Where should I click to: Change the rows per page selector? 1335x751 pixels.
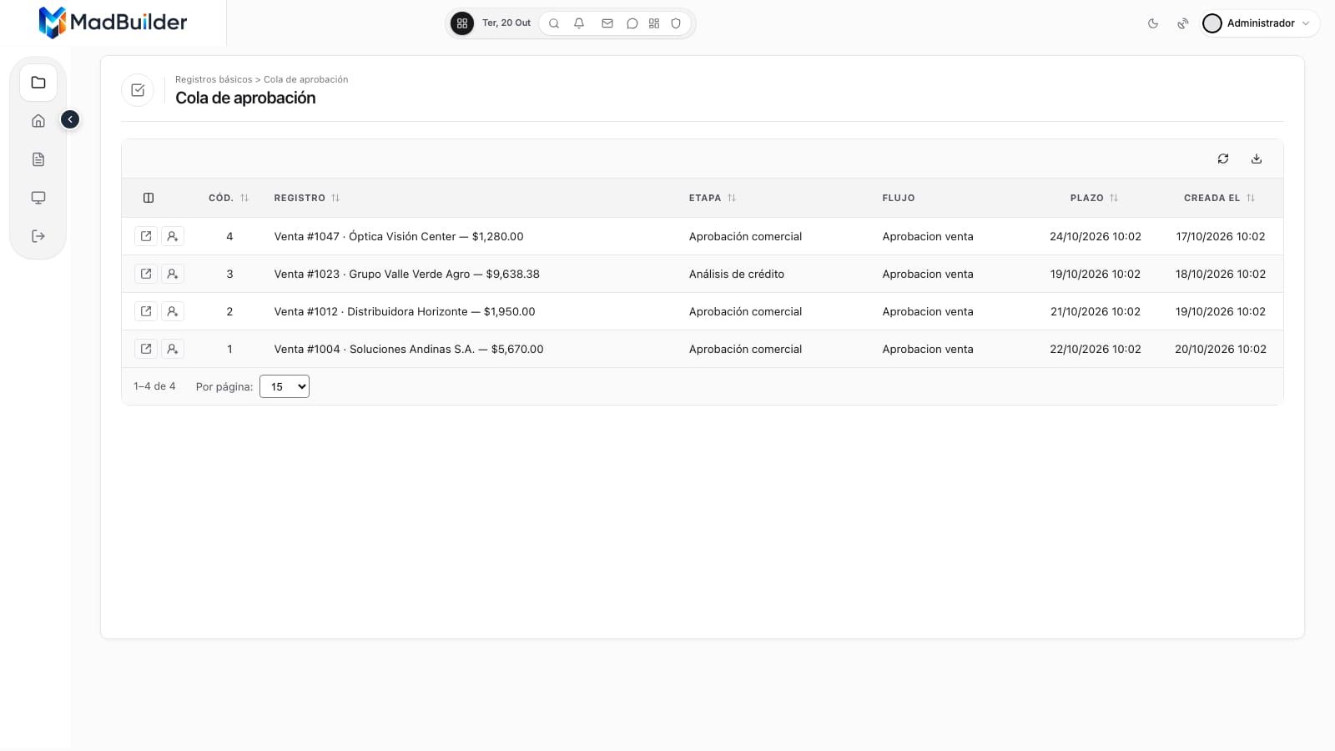285,386
